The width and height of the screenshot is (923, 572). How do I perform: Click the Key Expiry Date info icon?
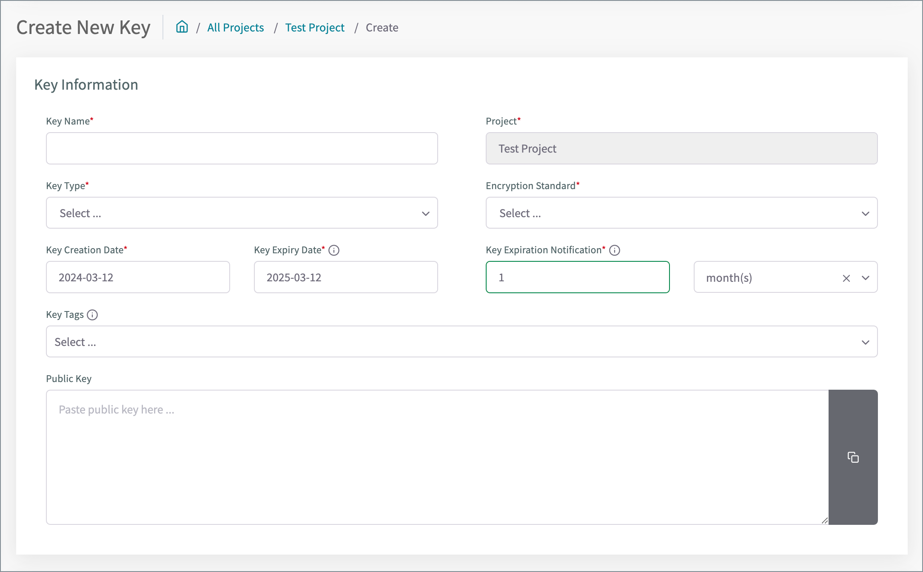pos(334,250)
